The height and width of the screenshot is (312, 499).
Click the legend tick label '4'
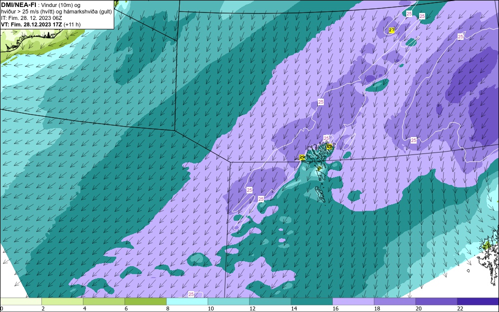(x=85, y=309)
